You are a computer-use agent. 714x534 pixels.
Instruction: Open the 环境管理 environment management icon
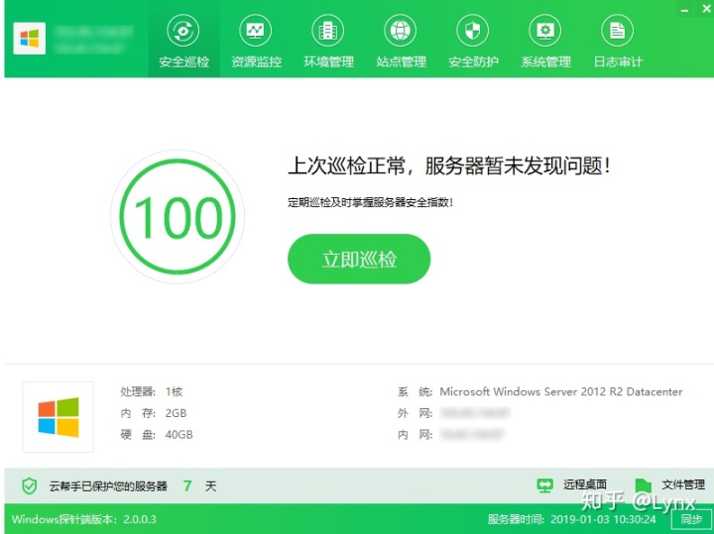328,31
